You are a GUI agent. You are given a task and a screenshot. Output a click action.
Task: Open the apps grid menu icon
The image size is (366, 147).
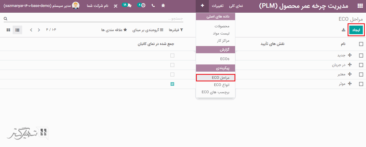click(x=360, y=6)
